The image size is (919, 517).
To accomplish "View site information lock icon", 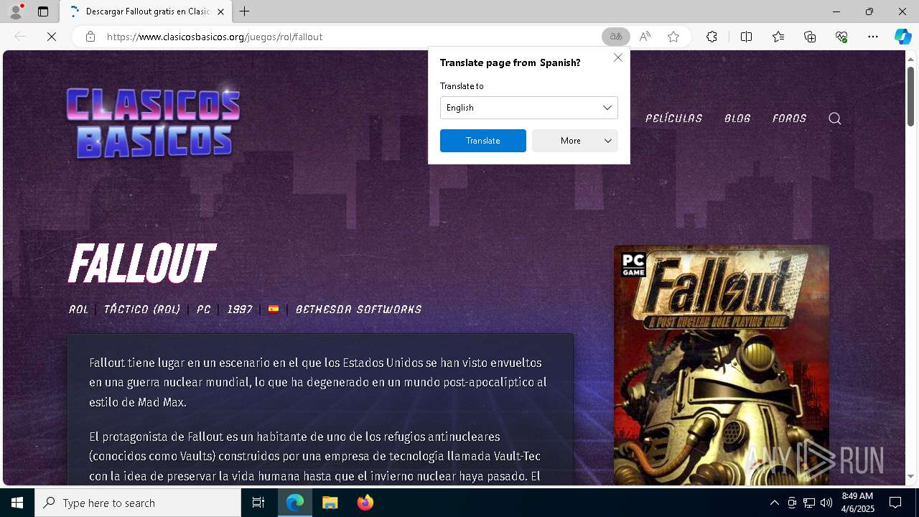I will click(x=90, y=37).
